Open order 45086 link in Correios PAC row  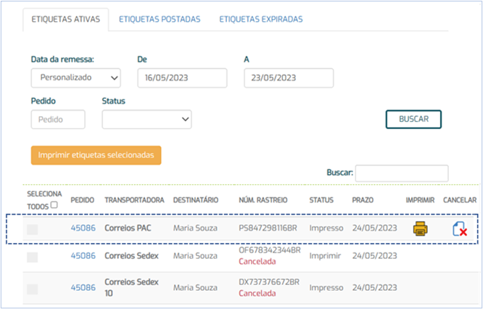pos(83,228)
